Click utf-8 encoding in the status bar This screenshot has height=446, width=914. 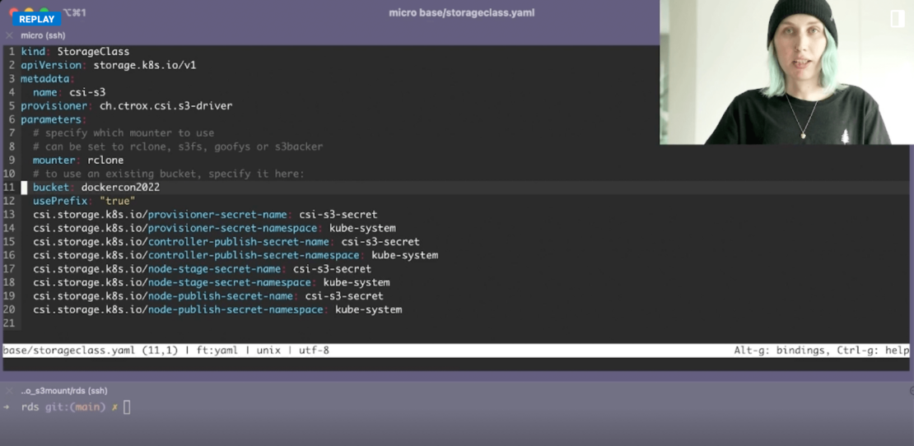tap(314, 351)
